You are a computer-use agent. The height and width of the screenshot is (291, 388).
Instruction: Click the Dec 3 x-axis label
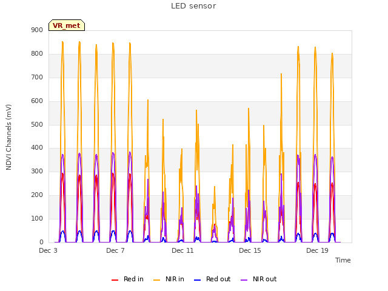pyautogui.click(x=48, y=250)
